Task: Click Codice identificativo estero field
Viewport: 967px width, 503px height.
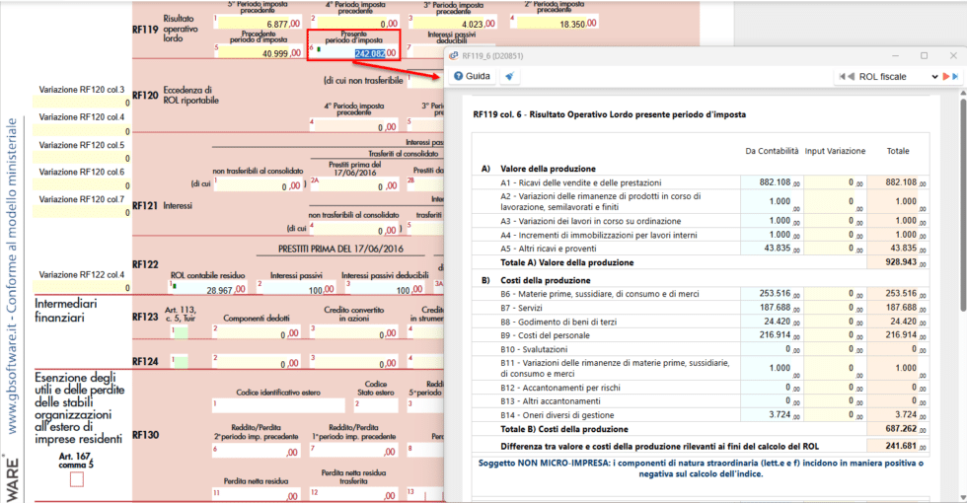Action: 278,405
